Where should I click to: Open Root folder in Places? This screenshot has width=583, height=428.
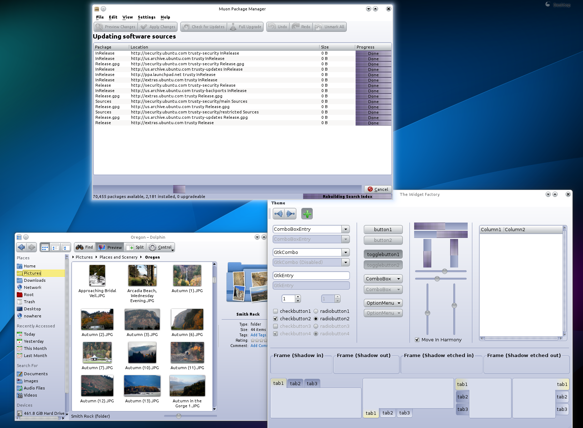click(x=29, y=295)
